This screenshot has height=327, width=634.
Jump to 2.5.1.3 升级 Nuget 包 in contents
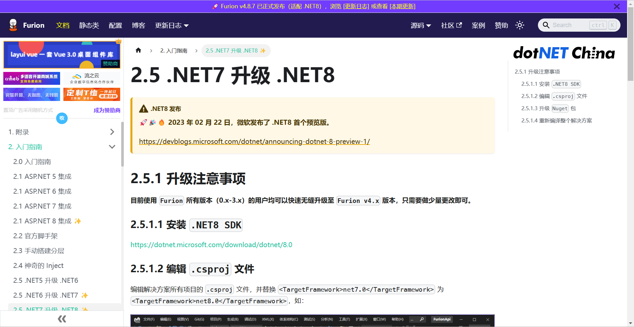[x=548, y=108]
